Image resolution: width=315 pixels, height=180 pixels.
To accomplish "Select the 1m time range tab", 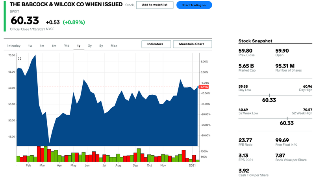I will (x=42, y=46).
